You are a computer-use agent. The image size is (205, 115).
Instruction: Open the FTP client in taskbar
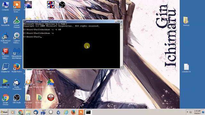(x=43, y=112)
